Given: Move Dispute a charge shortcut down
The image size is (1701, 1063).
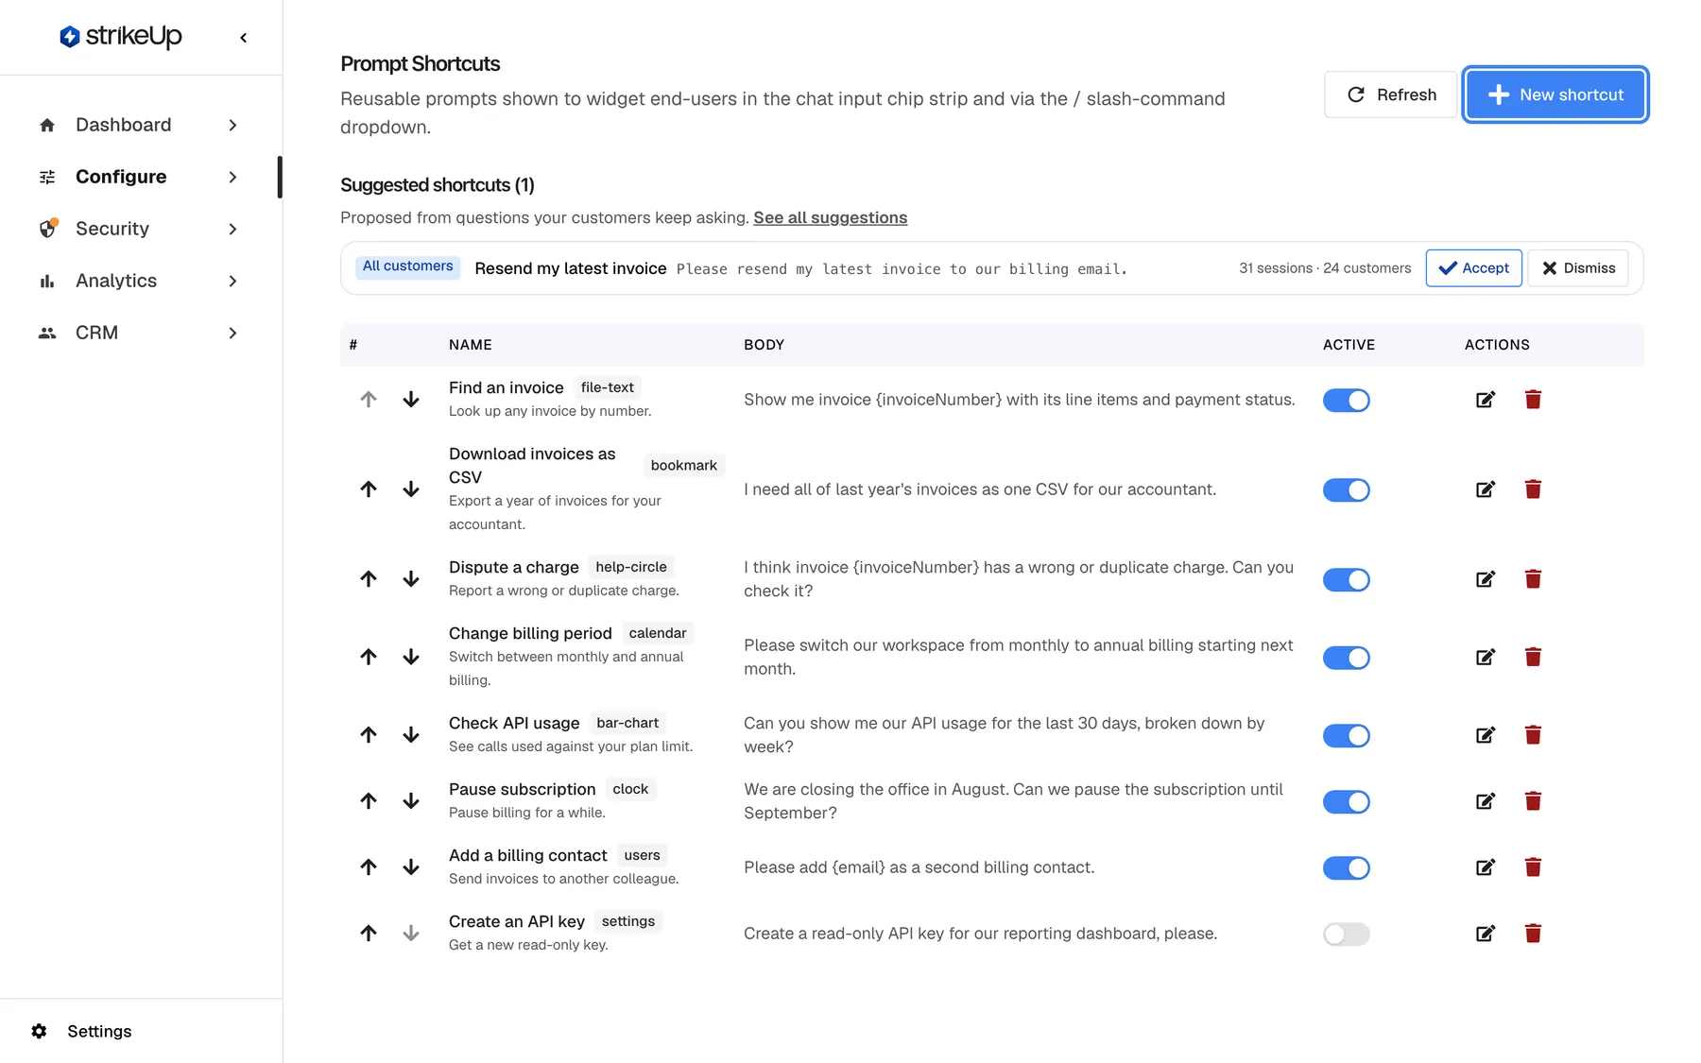Looking at the screenshot, I should (411, 579).
